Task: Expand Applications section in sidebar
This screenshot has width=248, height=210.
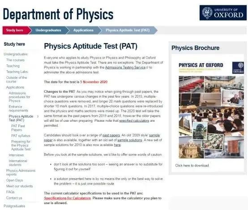Action: [15, 87]
